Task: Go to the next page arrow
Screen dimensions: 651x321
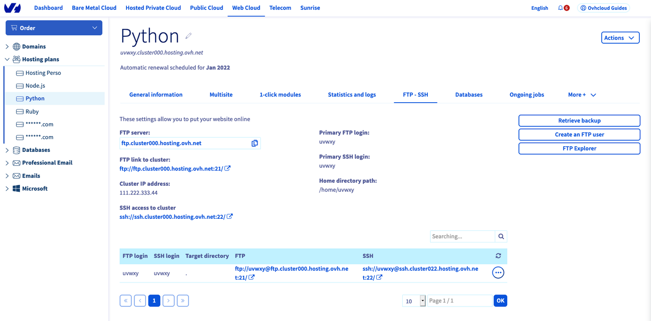Action: pyautogui.click(x=168, y=301)
